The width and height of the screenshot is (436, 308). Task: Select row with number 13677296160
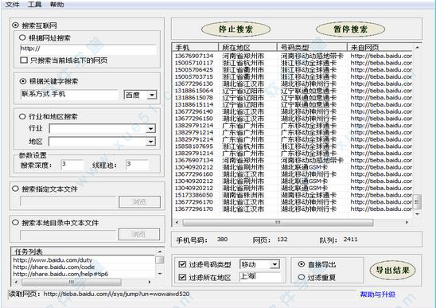(293, 174)
